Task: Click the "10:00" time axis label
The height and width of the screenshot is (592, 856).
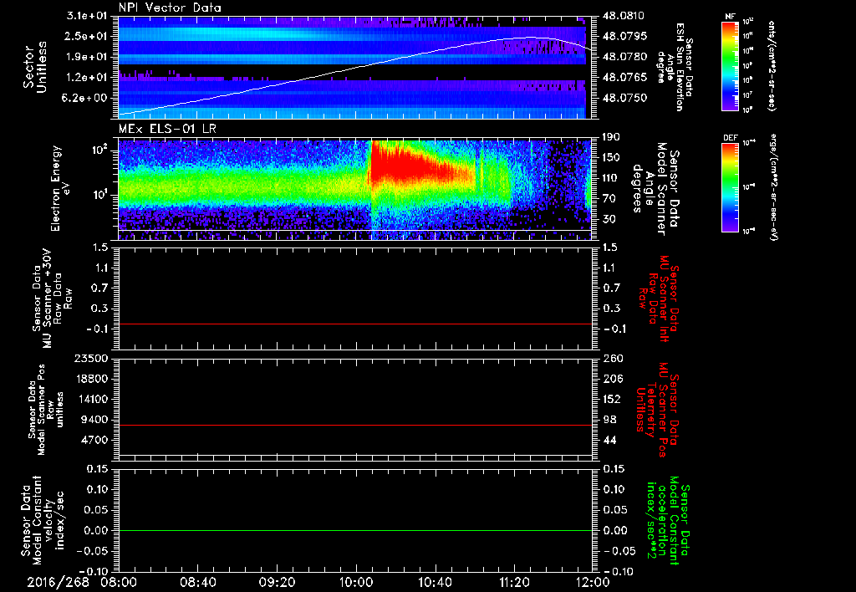Action: click(356, 583)
